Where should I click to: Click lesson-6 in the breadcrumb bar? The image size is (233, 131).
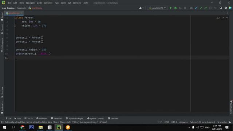pos(21,8)
